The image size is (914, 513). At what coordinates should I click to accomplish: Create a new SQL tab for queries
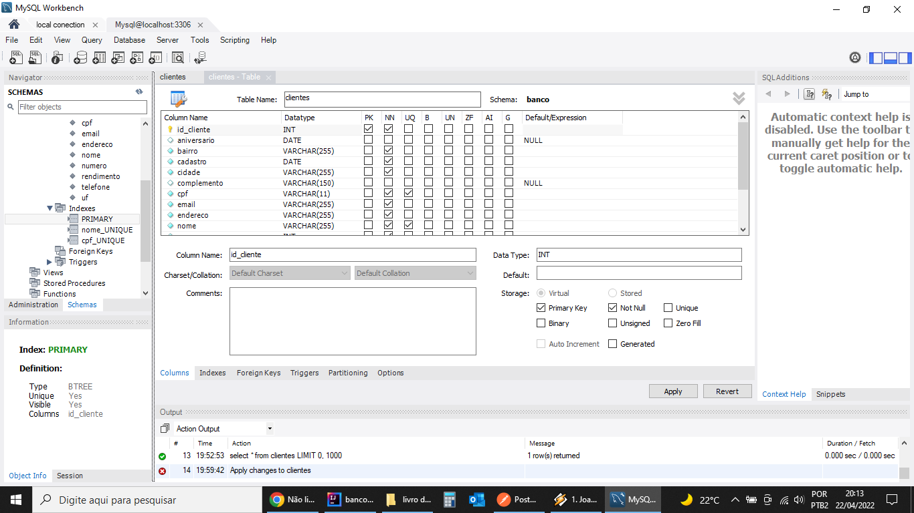[16, 58]
